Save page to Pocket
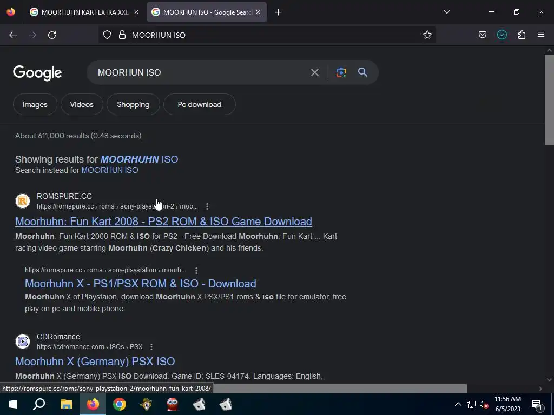554x415 pixels. pos(482,35)
